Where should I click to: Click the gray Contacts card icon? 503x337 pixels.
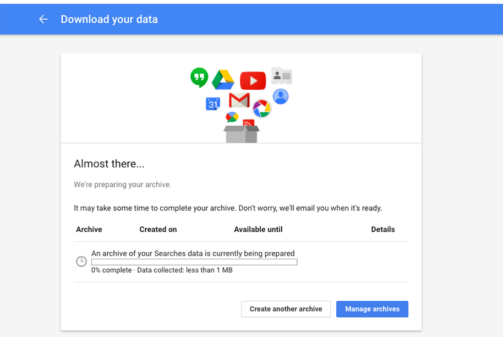pos(282,76)
